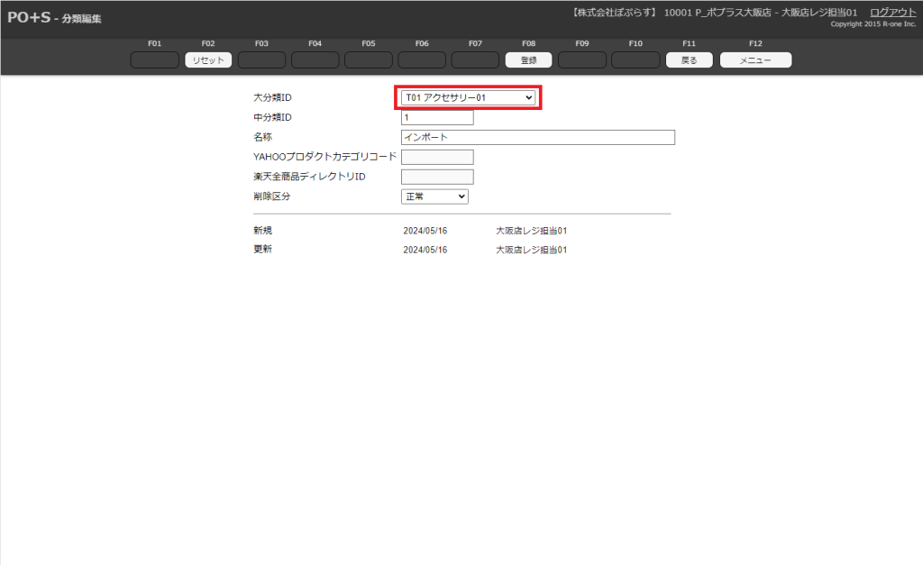This screenshot has height=565, width=923.
Task: Click the blank F07 function button
Action: pos(475,60)
